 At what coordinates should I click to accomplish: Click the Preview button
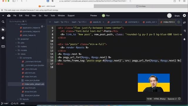tap(93, 16)
